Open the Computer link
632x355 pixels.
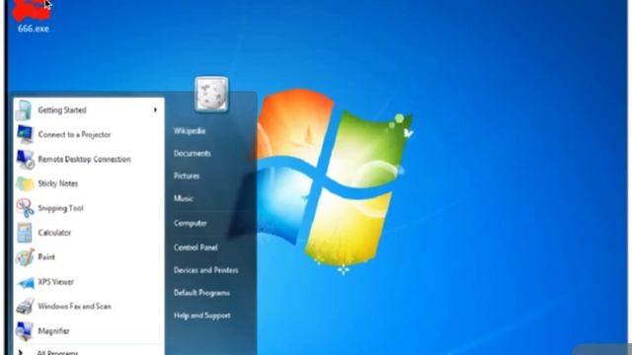191,223
